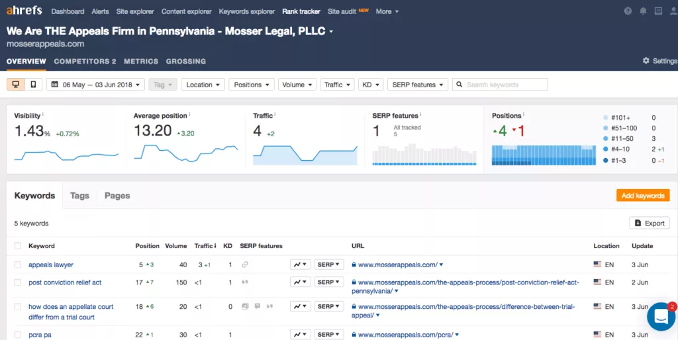This screenshot has height=340, width=678.
Task: Click the lock icon beside the pcra URL
Action: point(354,335)
